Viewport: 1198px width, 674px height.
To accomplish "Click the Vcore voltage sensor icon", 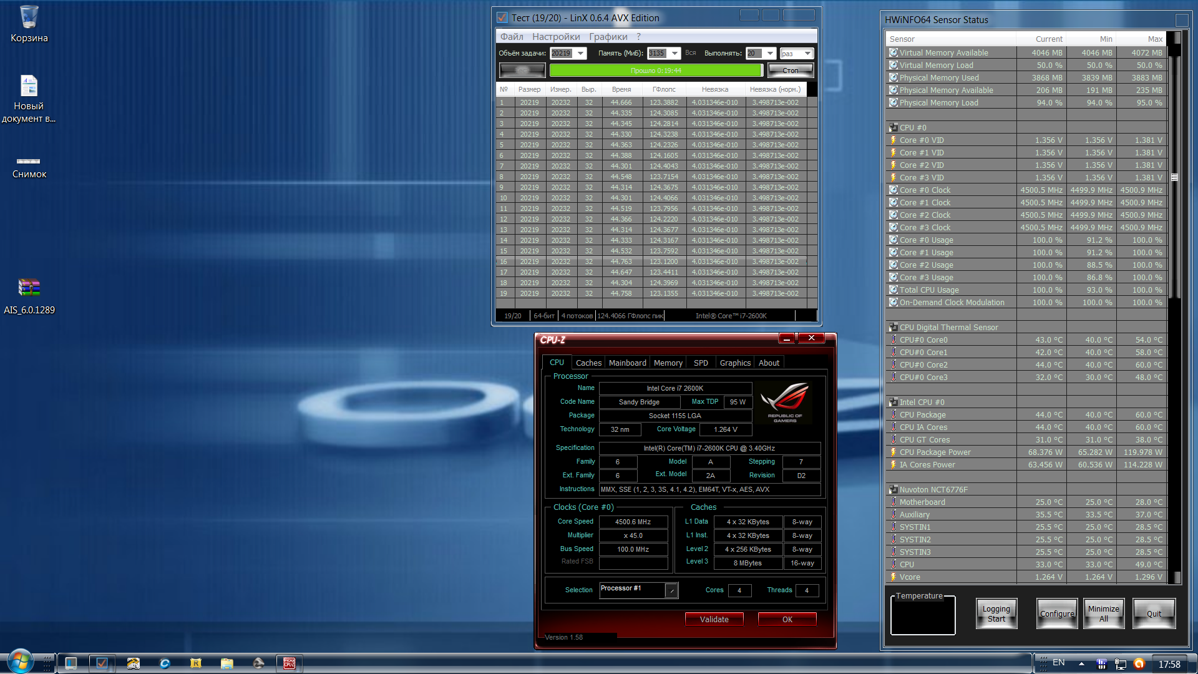I will click(x=894, y=577).
